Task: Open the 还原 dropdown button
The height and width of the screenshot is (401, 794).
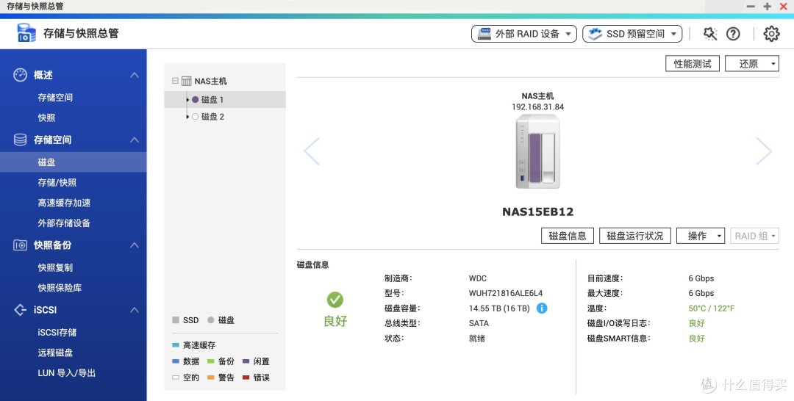Action: pyautogui.click(x=752, y=64)
